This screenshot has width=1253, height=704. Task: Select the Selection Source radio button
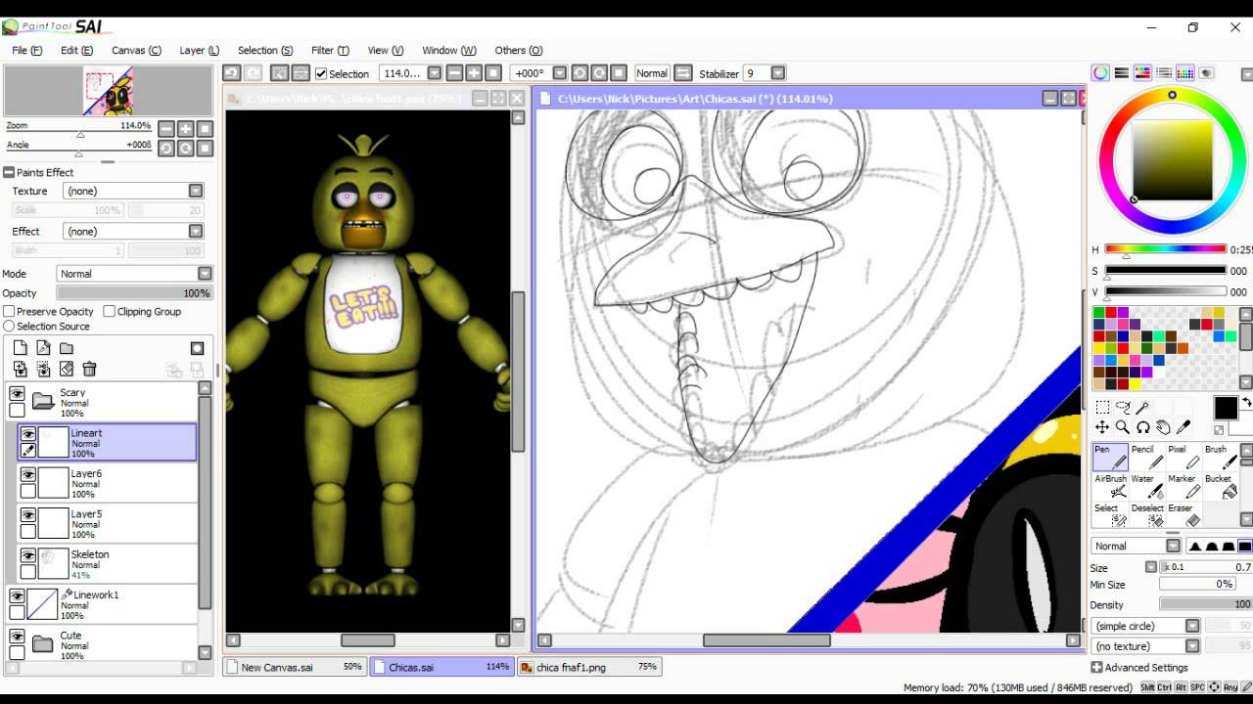pos(9,327)
